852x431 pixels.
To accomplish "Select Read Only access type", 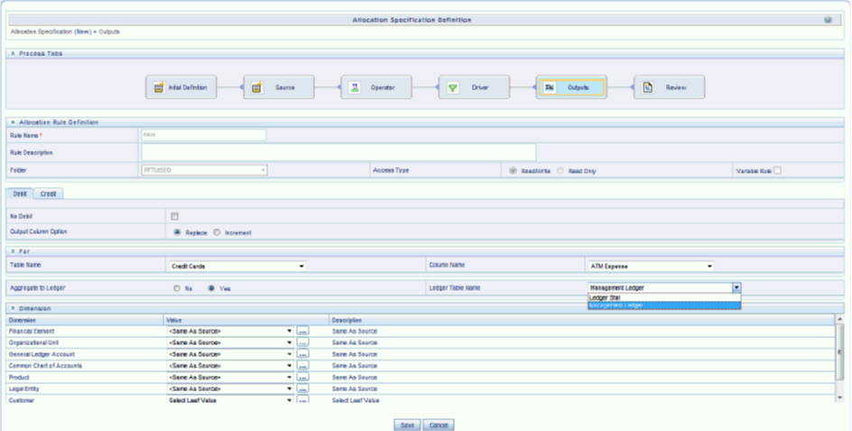I will click(x=560, y=171).
